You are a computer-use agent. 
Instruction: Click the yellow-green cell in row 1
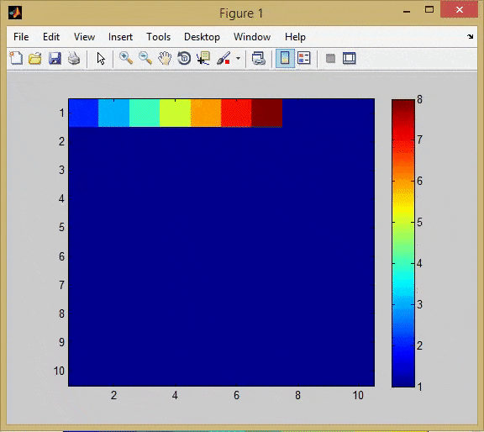175,113
